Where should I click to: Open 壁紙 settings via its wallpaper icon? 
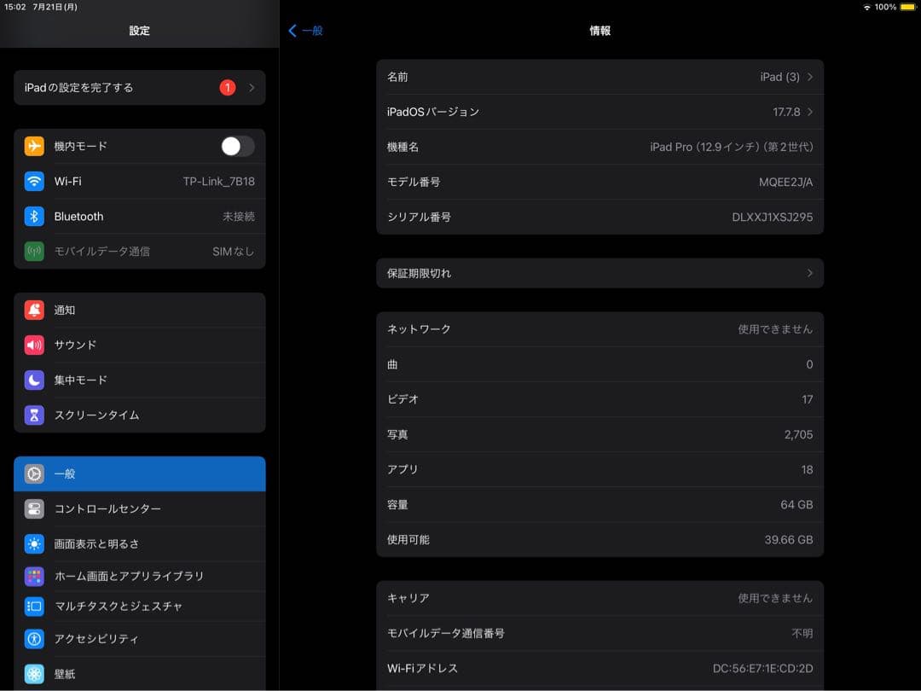point(34,673)
